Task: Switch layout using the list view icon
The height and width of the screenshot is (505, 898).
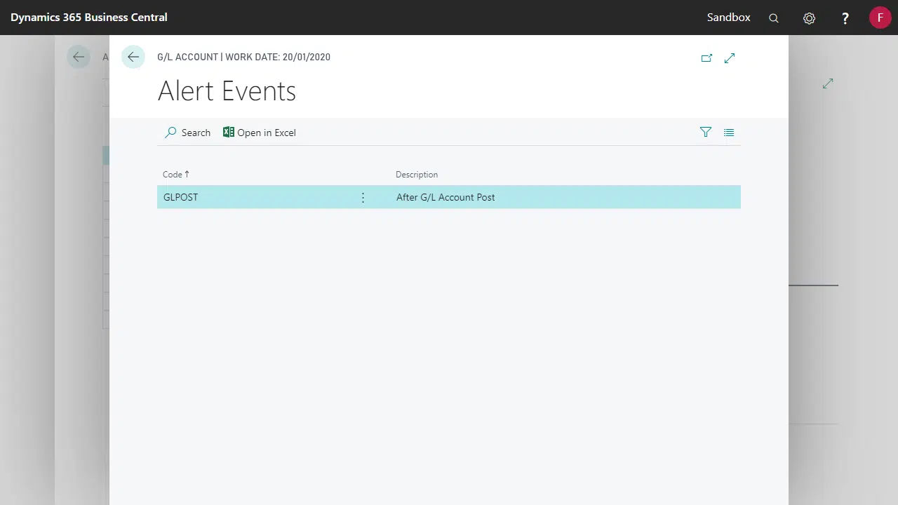Action: coord(729,133)
